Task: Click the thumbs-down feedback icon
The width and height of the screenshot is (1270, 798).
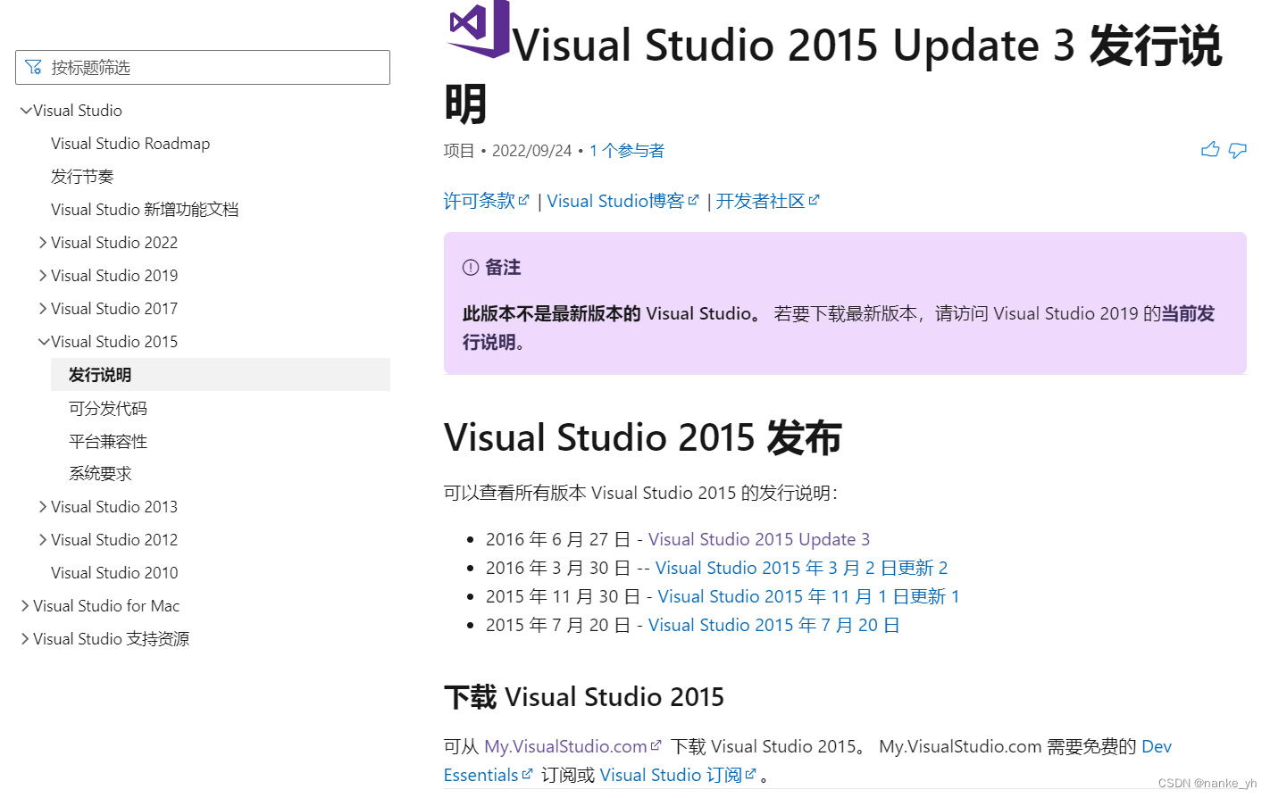Action: (1237, 151)
